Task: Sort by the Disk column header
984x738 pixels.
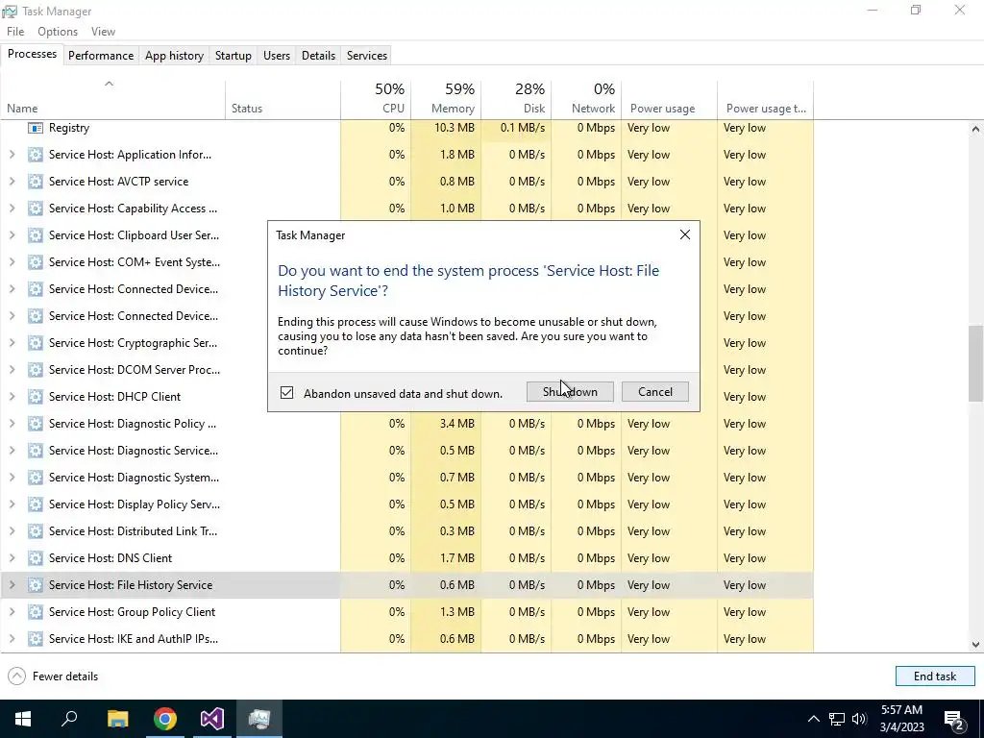Action: pyautogui.click(x=516, y=99)
